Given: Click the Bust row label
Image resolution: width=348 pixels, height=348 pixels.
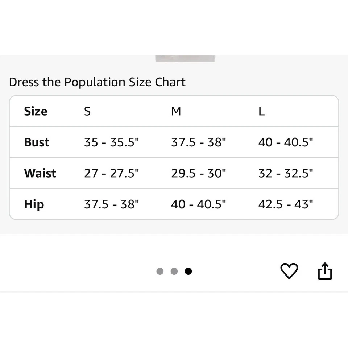Looking at the screenshot, I should click(x=37, y=142).
